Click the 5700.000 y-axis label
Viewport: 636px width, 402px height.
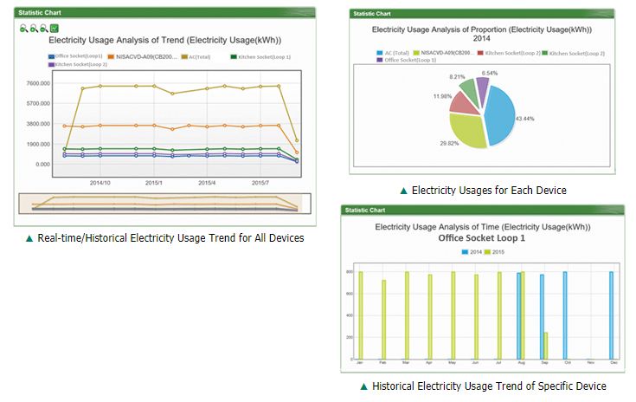tap(38, 104)
